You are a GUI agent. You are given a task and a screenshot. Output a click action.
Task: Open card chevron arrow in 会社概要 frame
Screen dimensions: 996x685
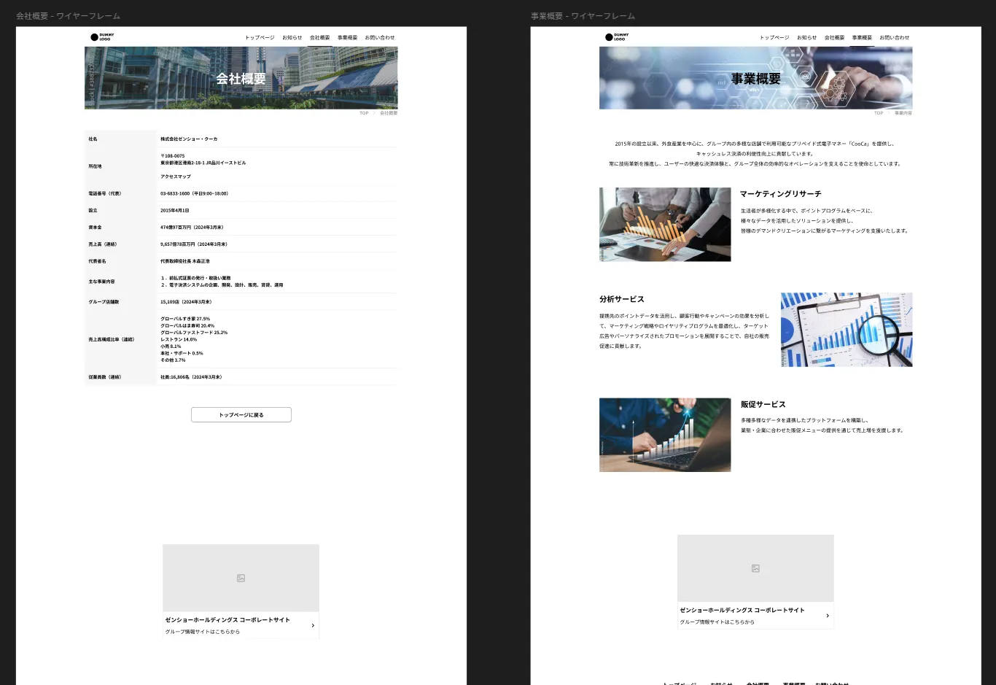(x=313, y=625)
